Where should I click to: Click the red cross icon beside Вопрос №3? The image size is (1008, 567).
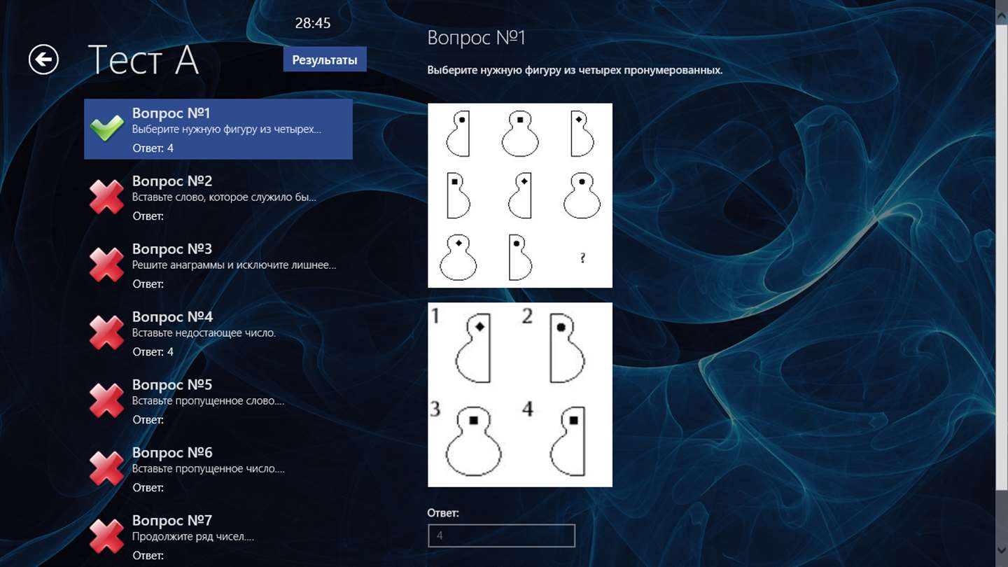point(106,264)
